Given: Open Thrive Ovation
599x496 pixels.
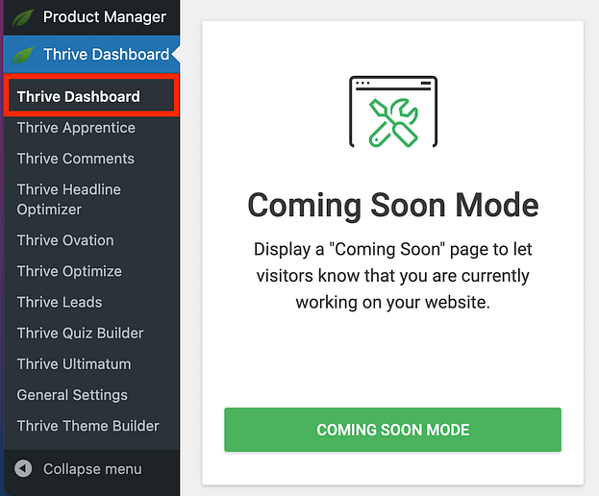Looking at the screenshot, I should [65, 240].
